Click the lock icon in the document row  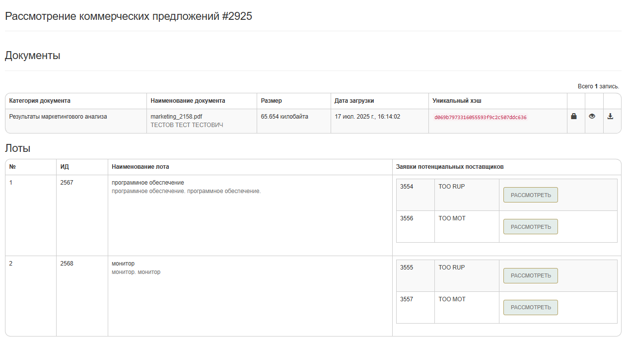click(574, 117)
